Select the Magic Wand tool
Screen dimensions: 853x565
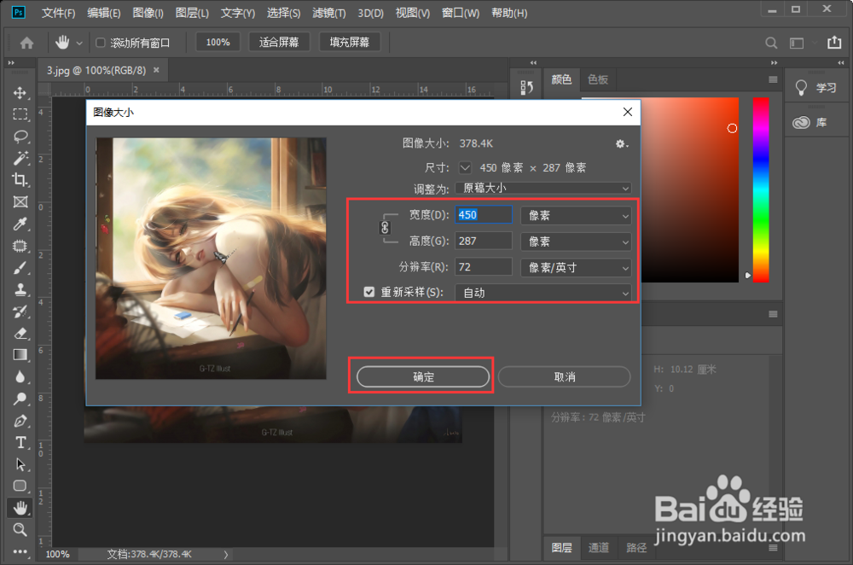[x=20, y=158]
